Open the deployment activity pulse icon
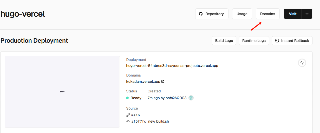This screenshot has width=320, height=133. pyautogui.click(x=302, y=63)
